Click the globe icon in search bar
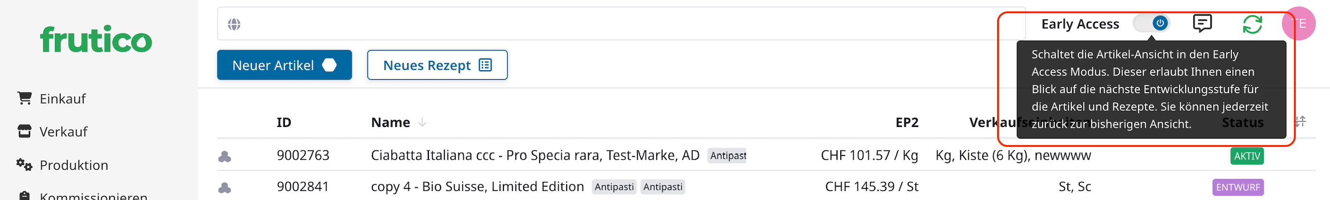Screen dimensions: 1330x200 [x=234, y=24]
